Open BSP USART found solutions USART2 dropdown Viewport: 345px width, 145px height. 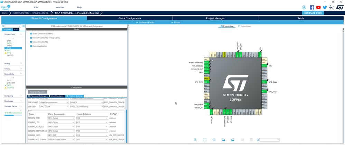tap(87, 102)
